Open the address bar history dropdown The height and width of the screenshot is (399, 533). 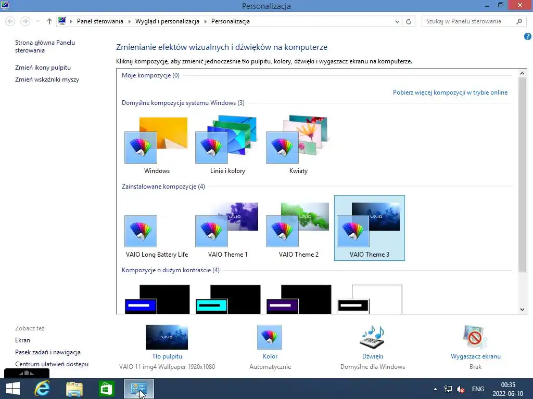(x=397, y=22)
